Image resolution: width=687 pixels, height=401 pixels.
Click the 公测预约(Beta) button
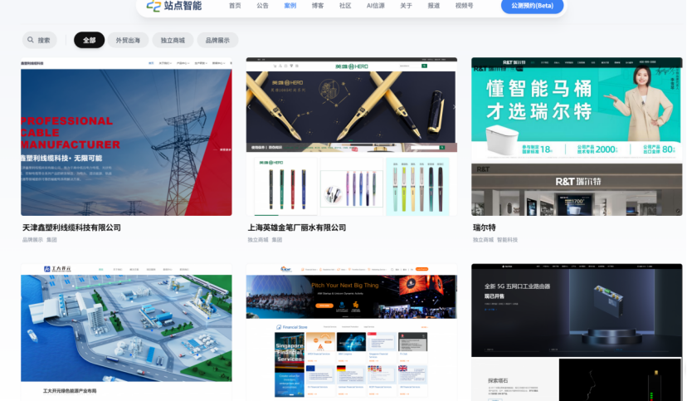(x=532, y=6)
